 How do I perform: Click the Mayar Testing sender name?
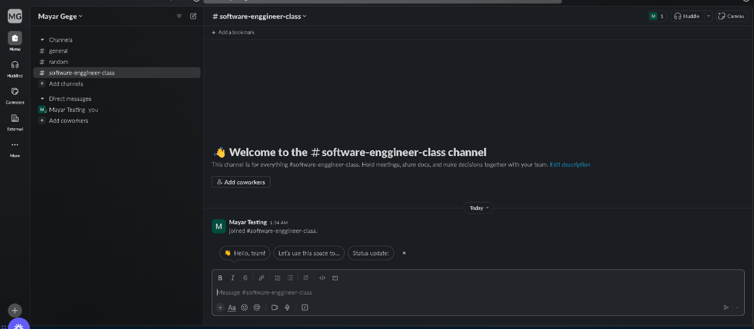pos(248,222)
